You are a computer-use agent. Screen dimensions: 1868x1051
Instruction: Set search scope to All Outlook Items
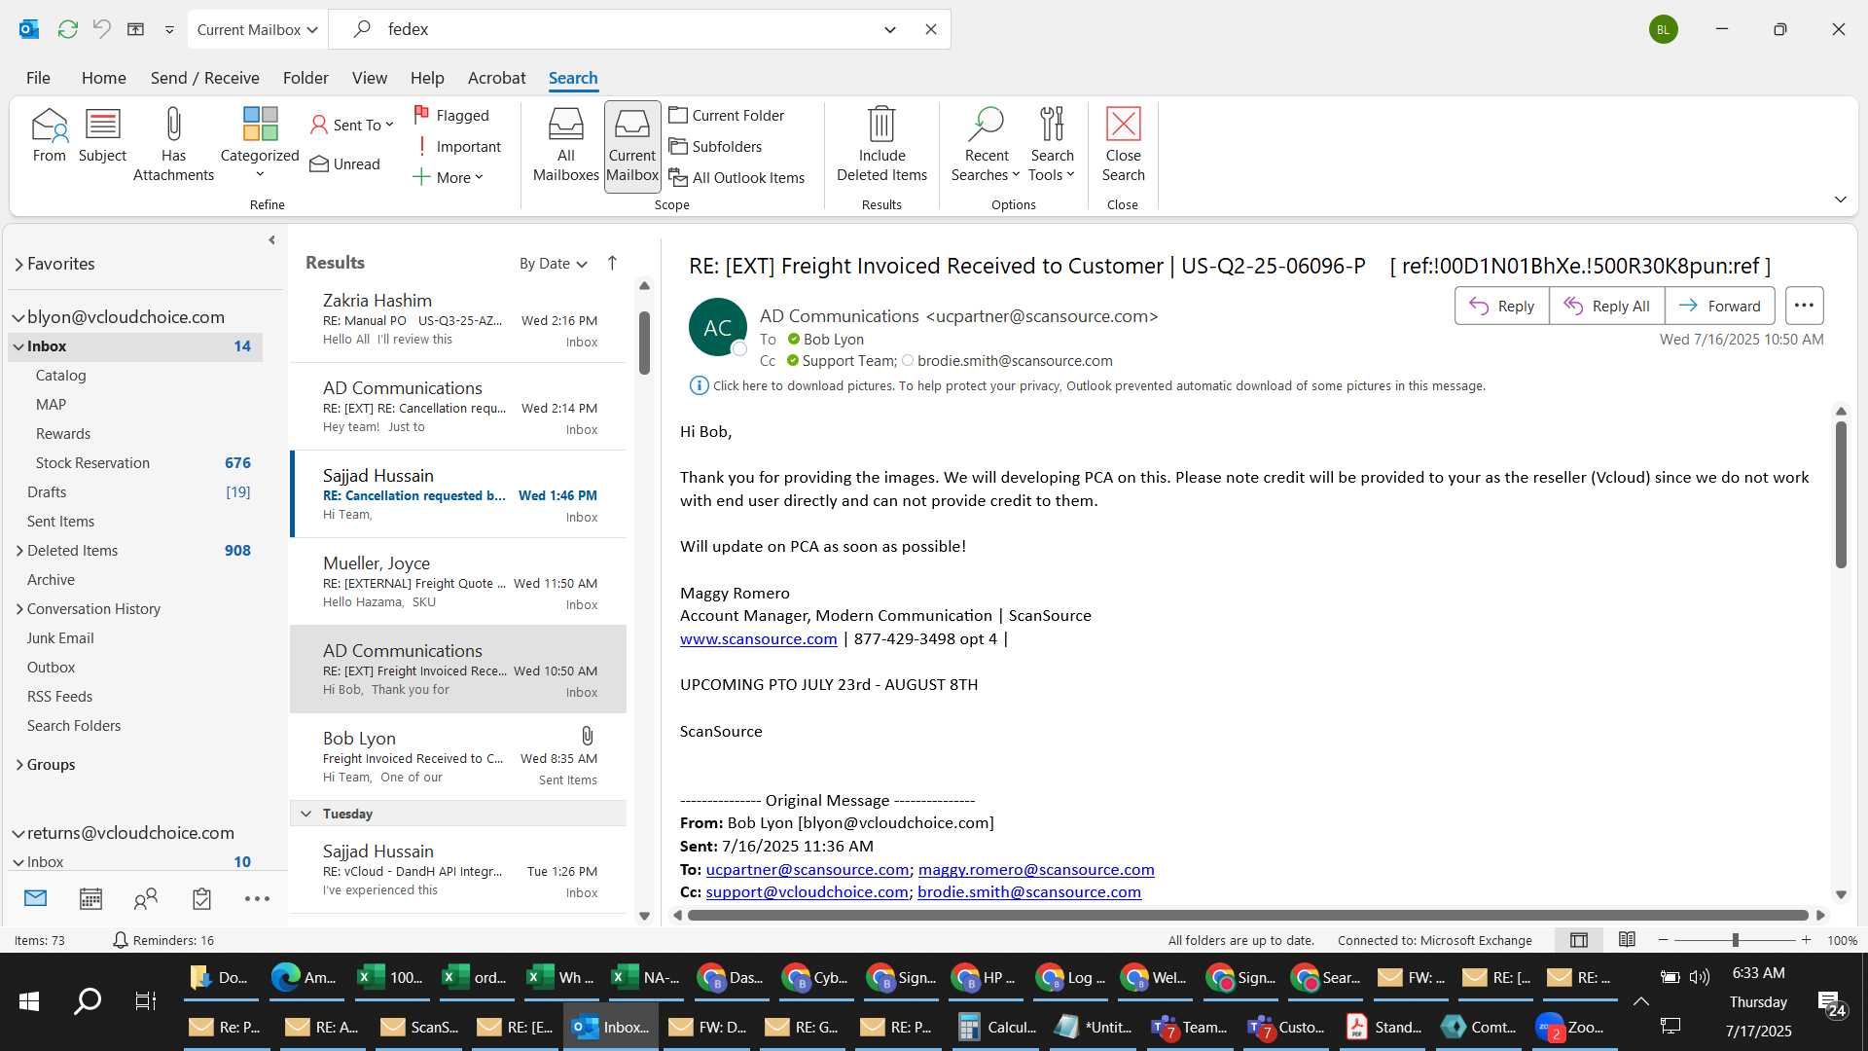coord(737,177)
